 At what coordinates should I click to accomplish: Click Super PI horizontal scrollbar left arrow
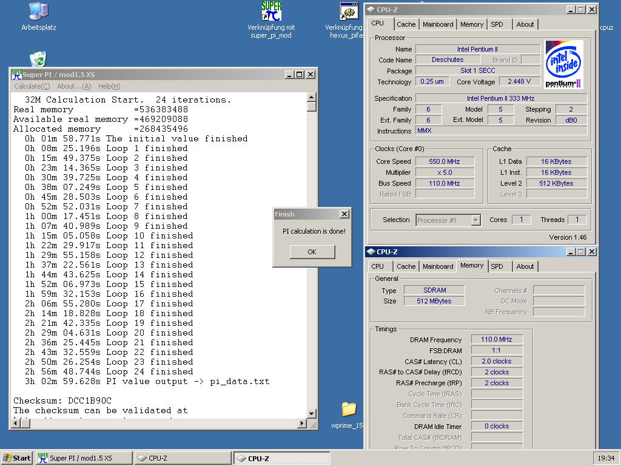click(x=16, y=424)
